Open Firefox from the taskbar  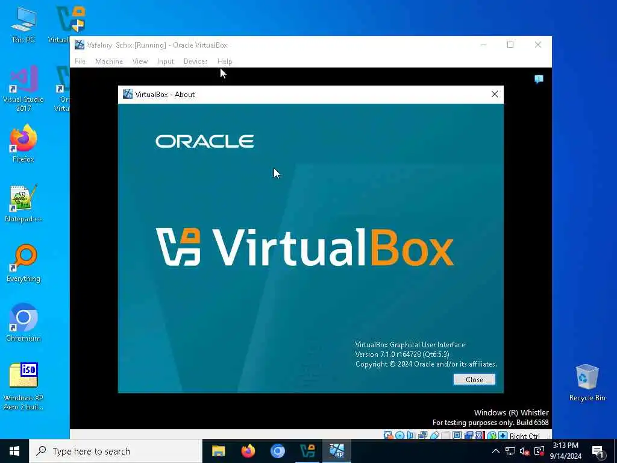pyautogui.click(x=248, y=451)
